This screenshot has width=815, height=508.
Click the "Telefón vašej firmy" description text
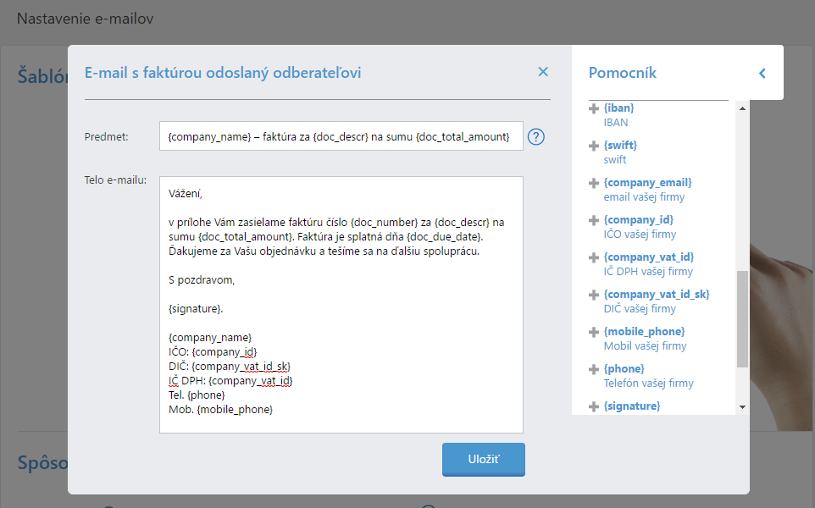(x=648, y=384)
